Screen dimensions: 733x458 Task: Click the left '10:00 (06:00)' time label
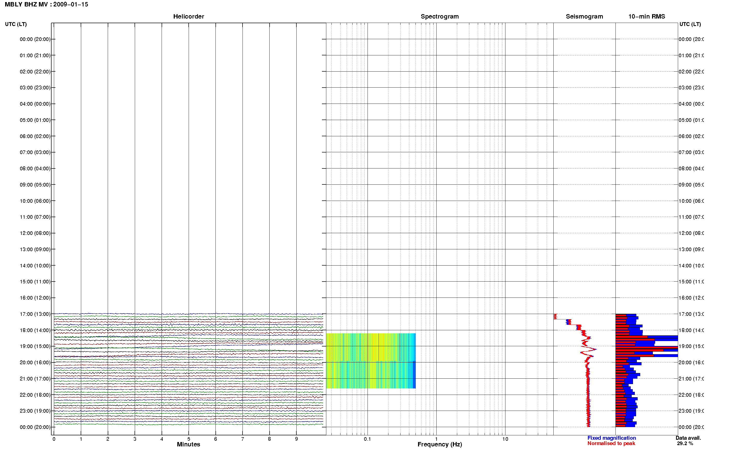click(x=35, y=201)
